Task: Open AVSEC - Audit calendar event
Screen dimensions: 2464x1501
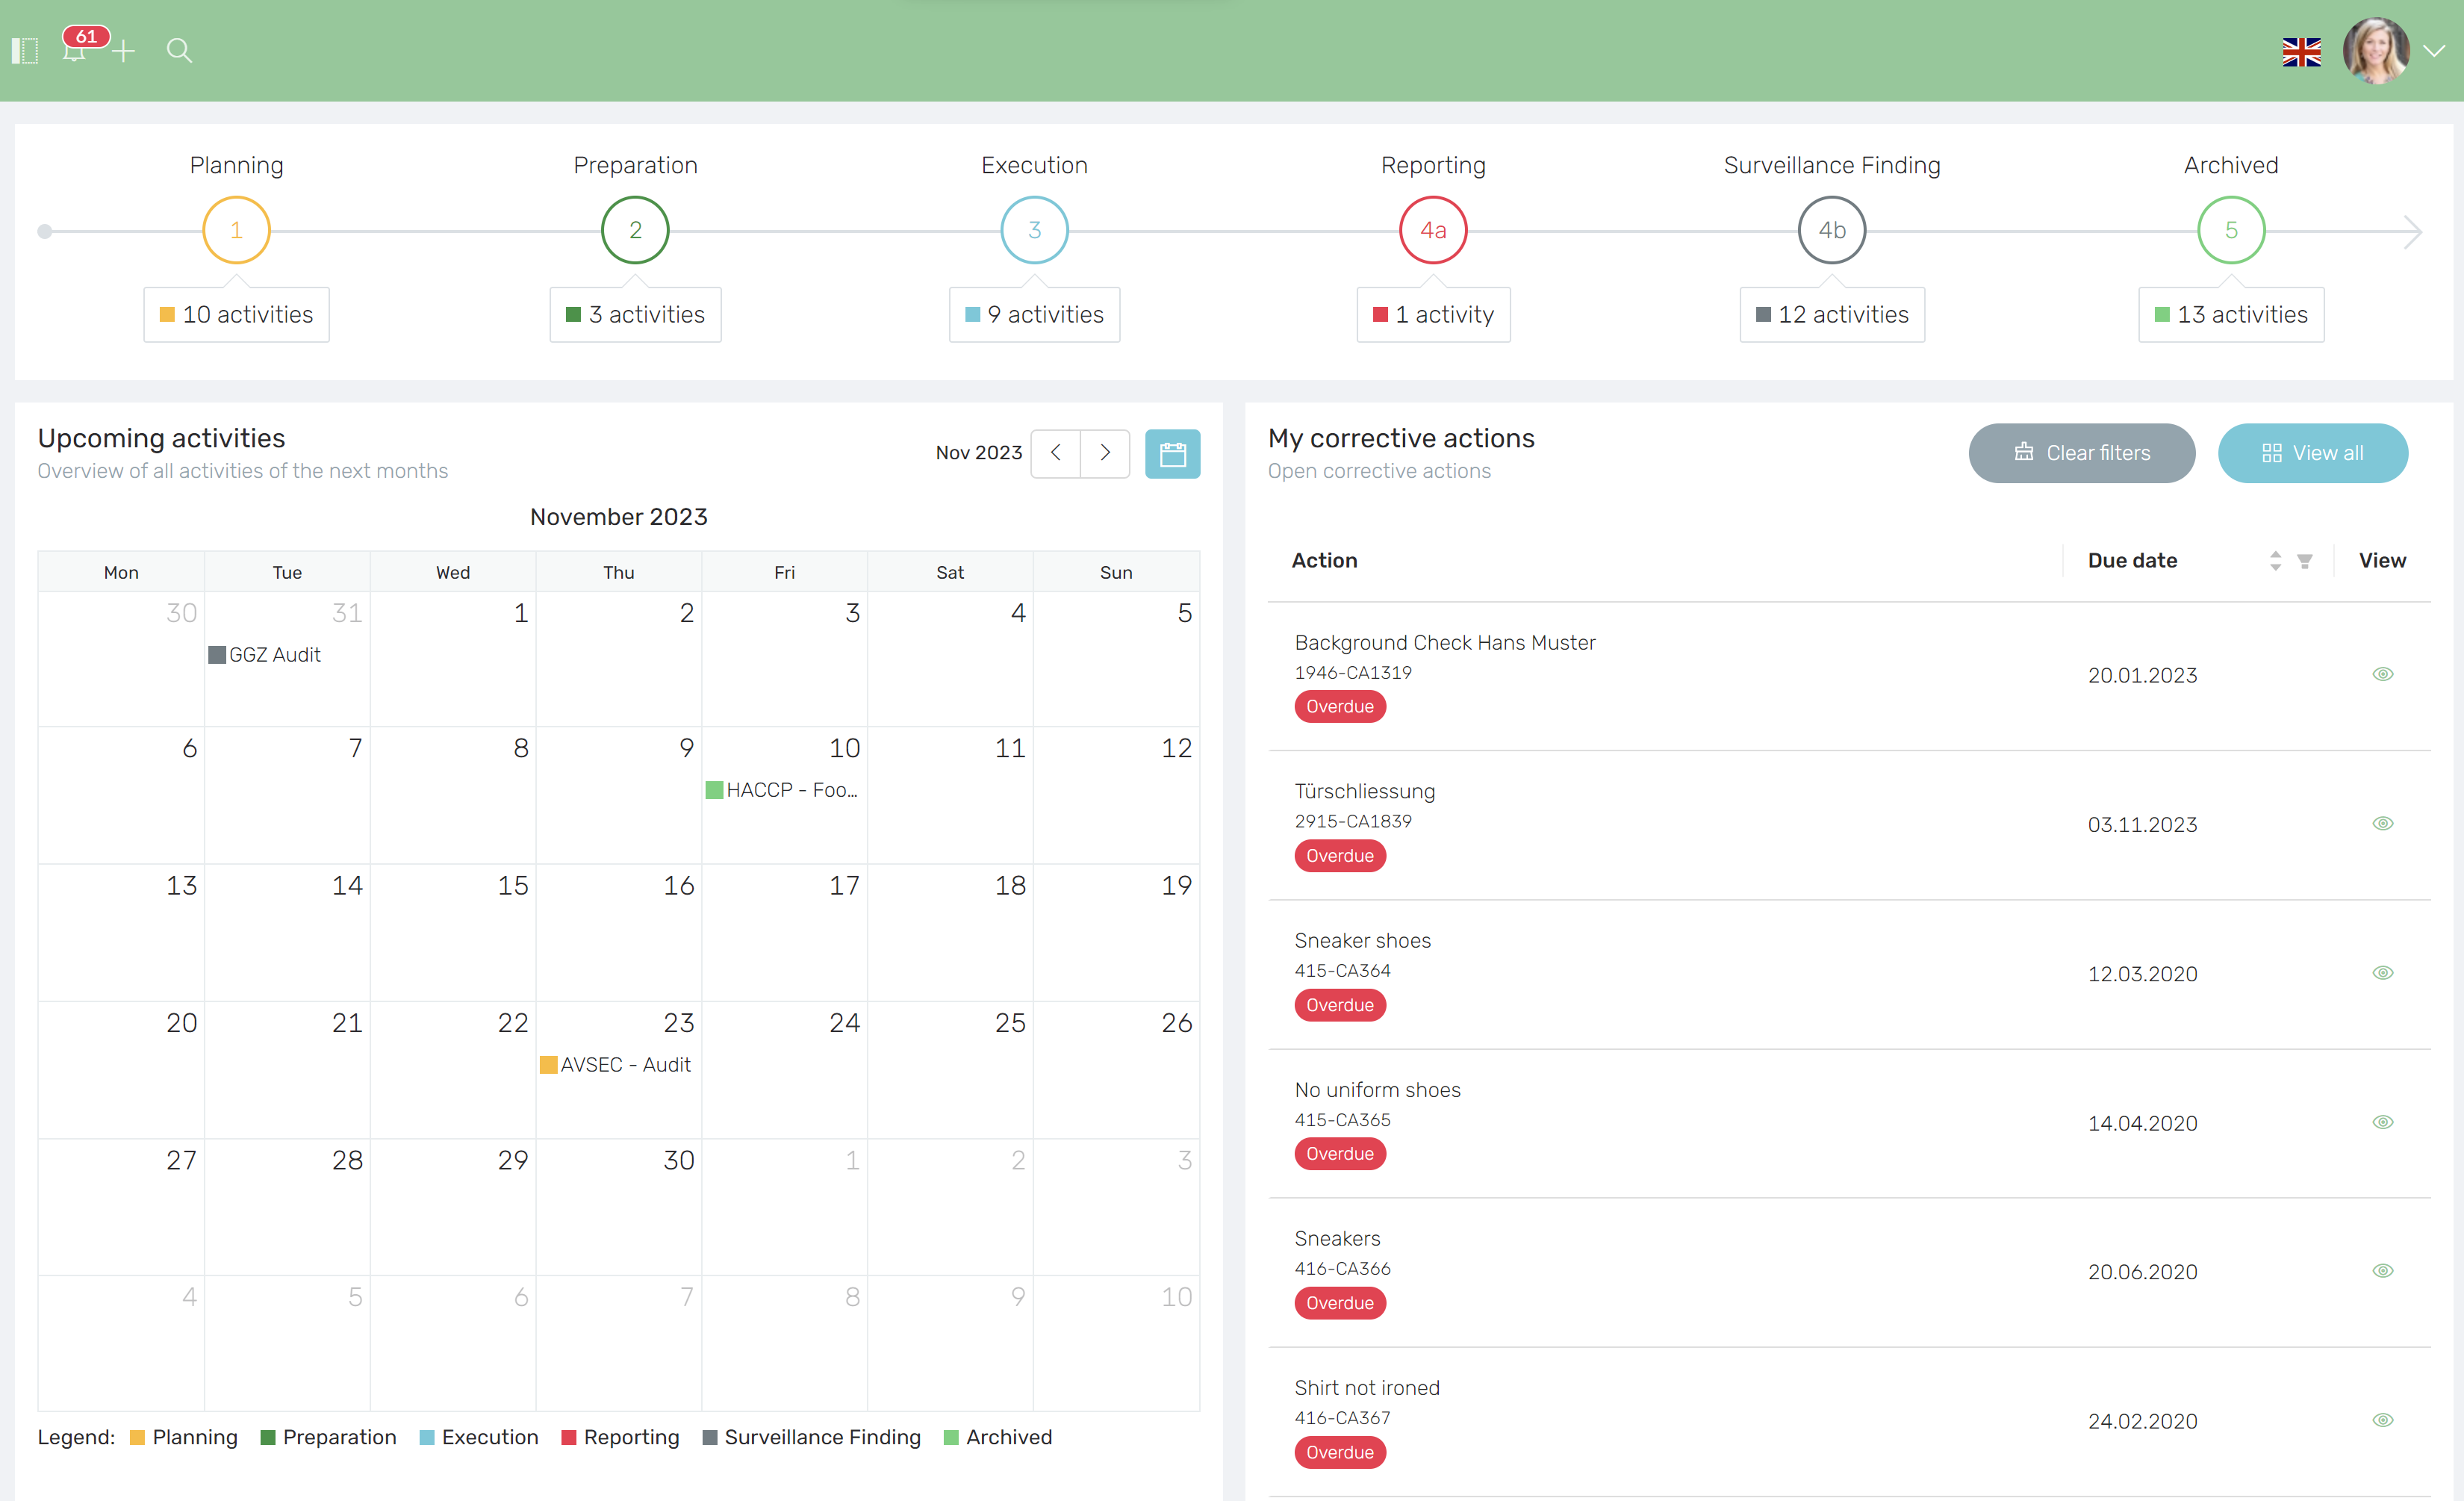Action: point(615,1065)
